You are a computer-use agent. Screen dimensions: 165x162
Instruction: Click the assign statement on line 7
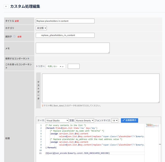(69, 142)
